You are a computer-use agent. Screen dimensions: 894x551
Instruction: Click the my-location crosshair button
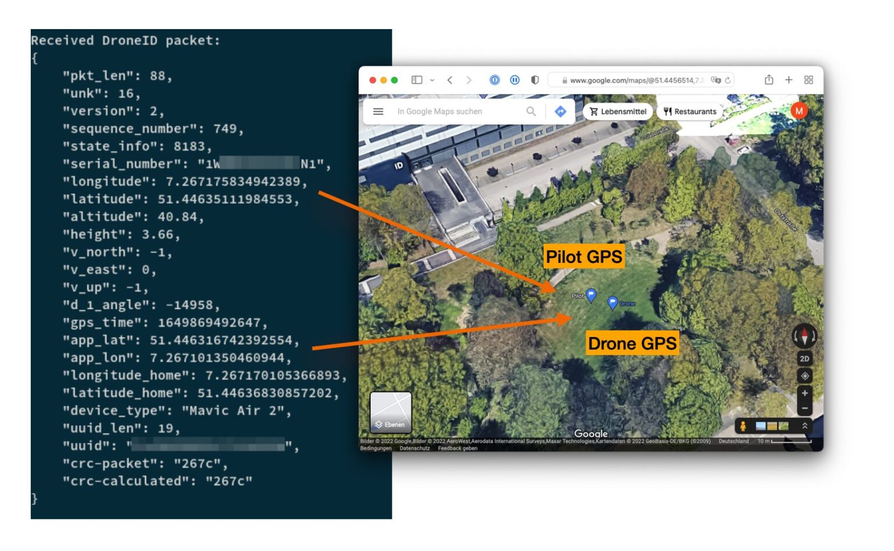tap(804, 376)
